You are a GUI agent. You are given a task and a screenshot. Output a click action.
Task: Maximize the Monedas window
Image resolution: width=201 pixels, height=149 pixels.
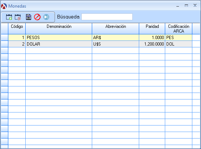pyautogui.click(x=186, y=5)
